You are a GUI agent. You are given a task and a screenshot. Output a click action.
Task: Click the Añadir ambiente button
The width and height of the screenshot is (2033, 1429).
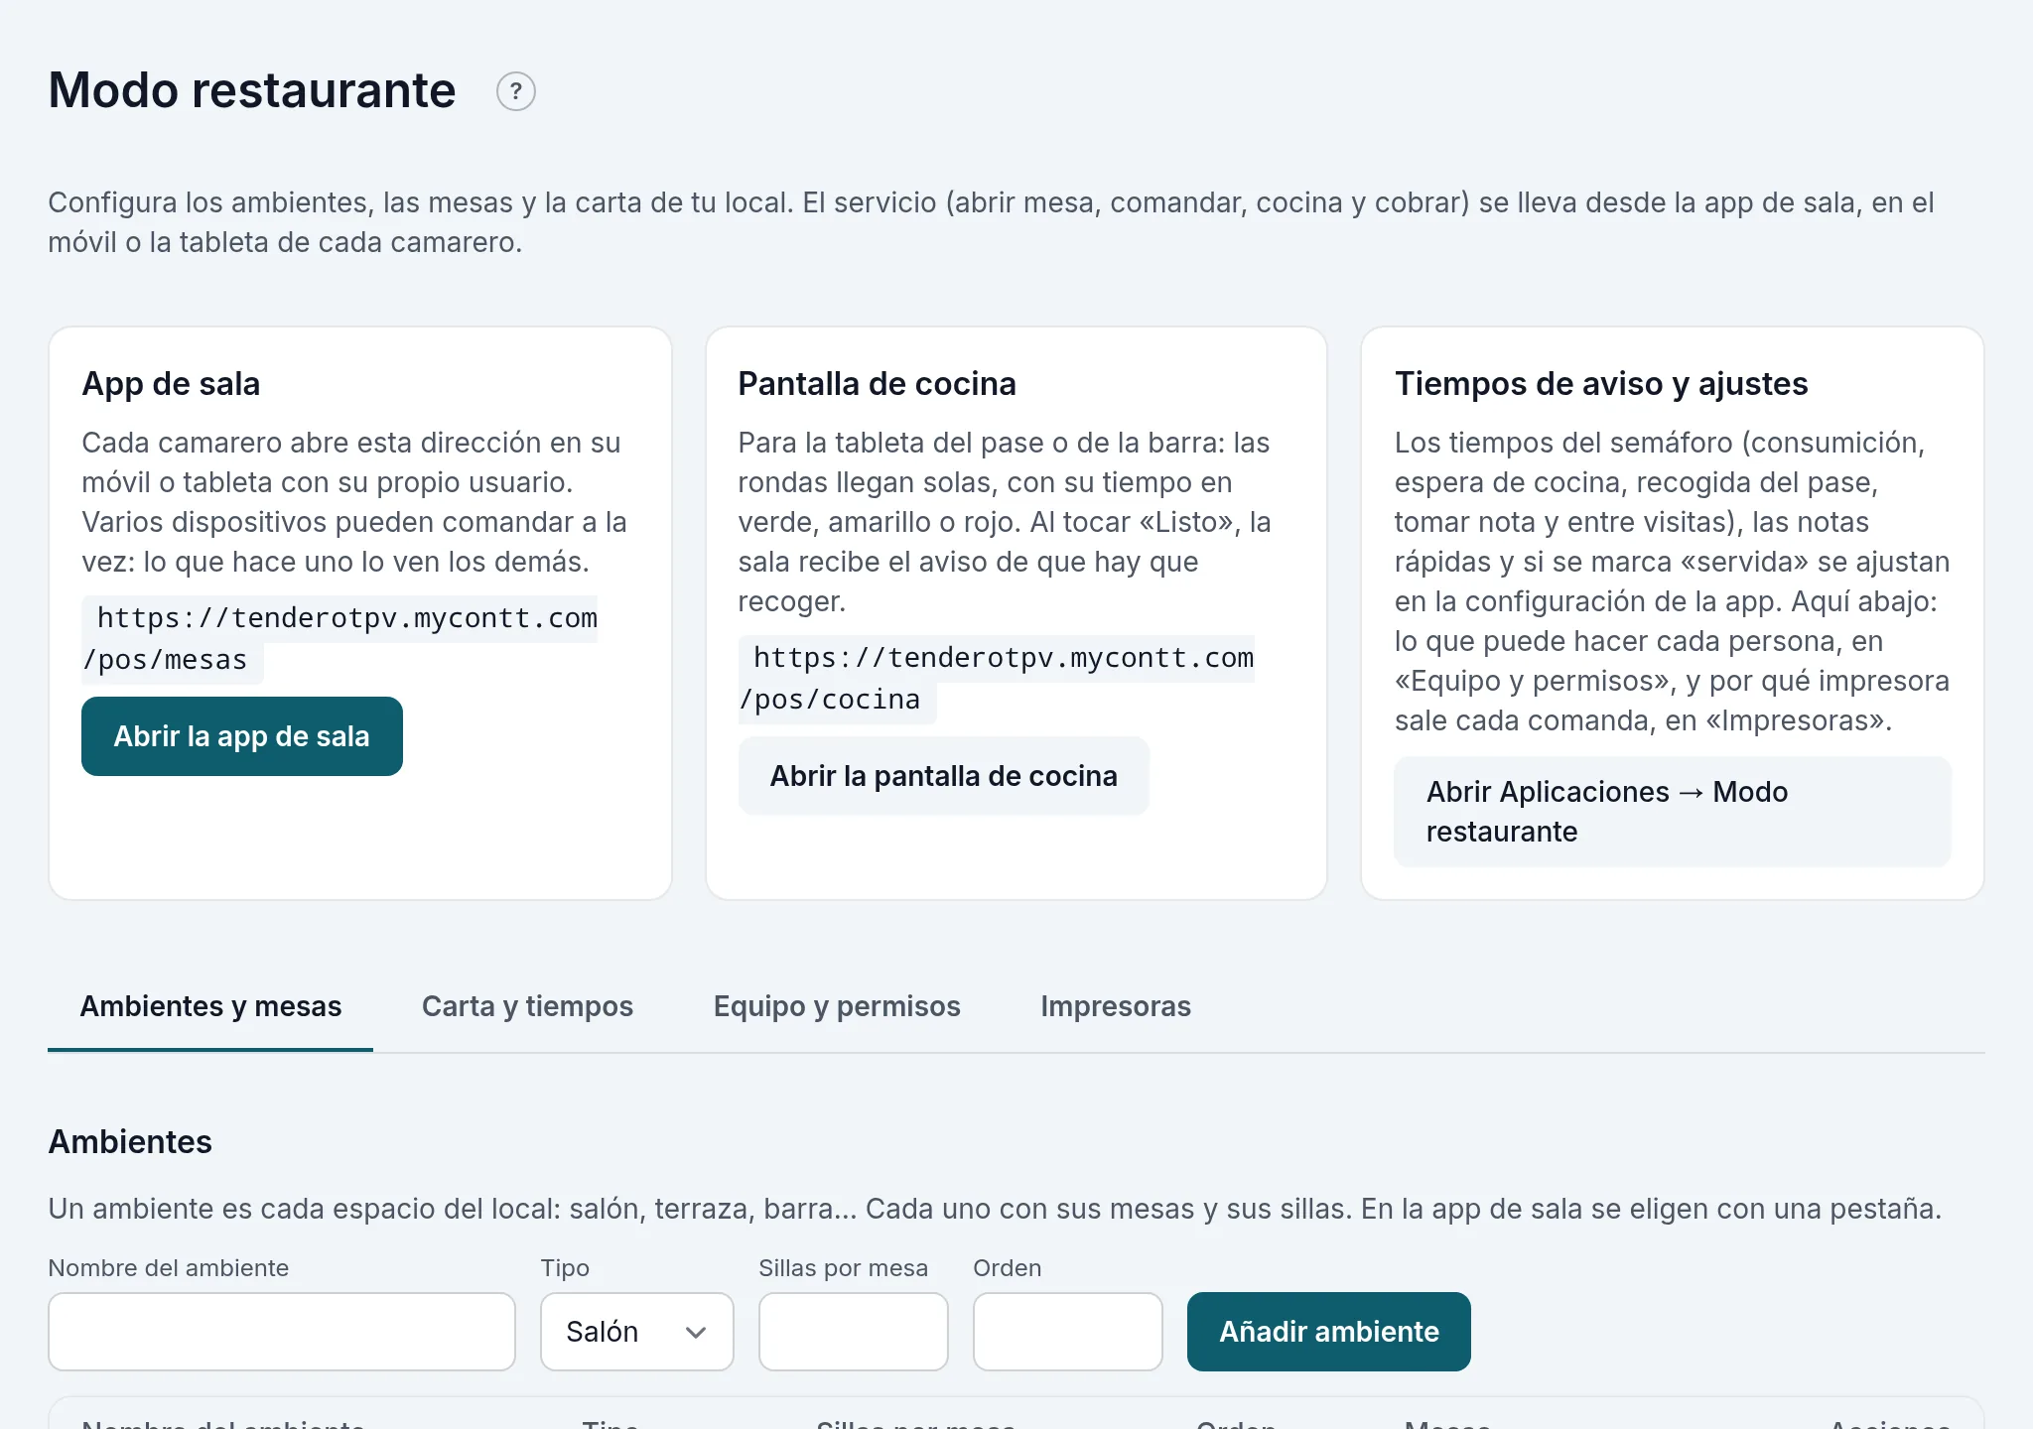(x=1328, y=1332)
